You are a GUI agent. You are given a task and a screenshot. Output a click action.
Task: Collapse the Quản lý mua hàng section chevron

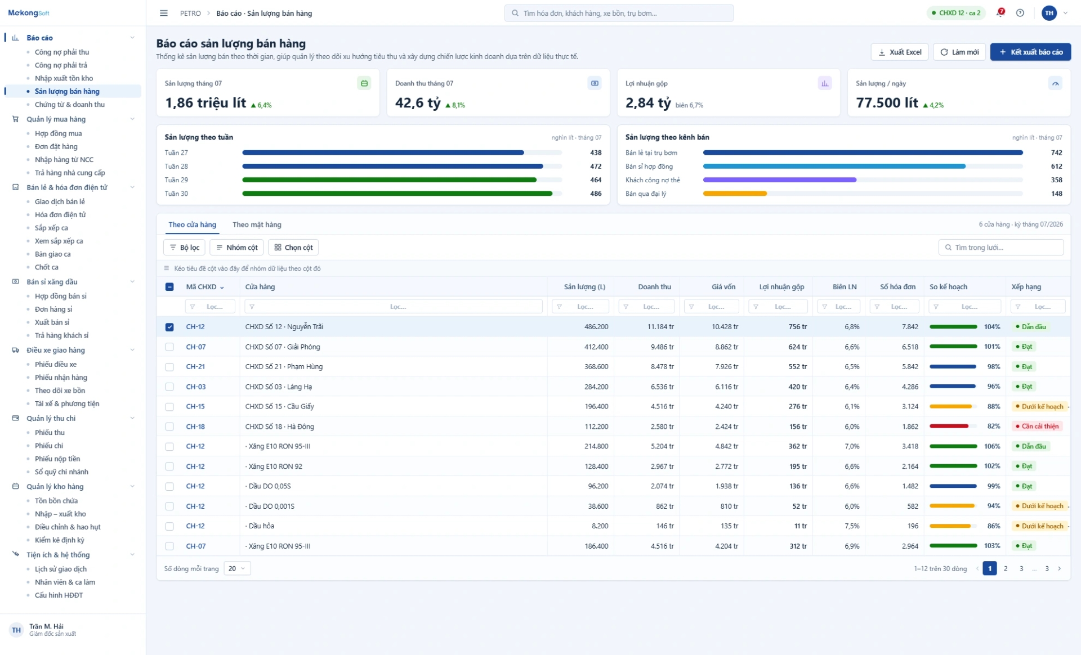click(132, 119)
